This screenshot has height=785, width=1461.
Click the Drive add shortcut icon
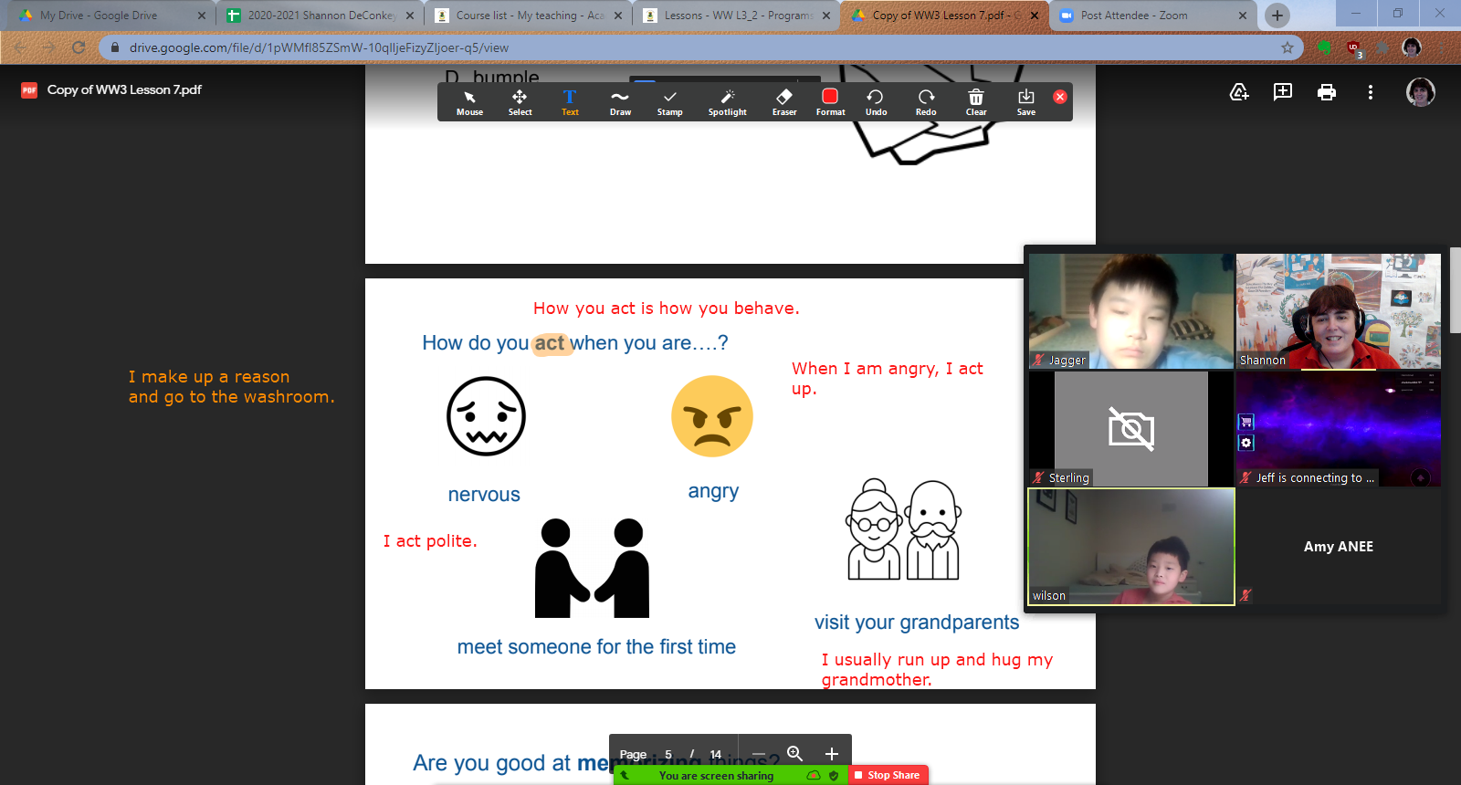coord(1239,91)
